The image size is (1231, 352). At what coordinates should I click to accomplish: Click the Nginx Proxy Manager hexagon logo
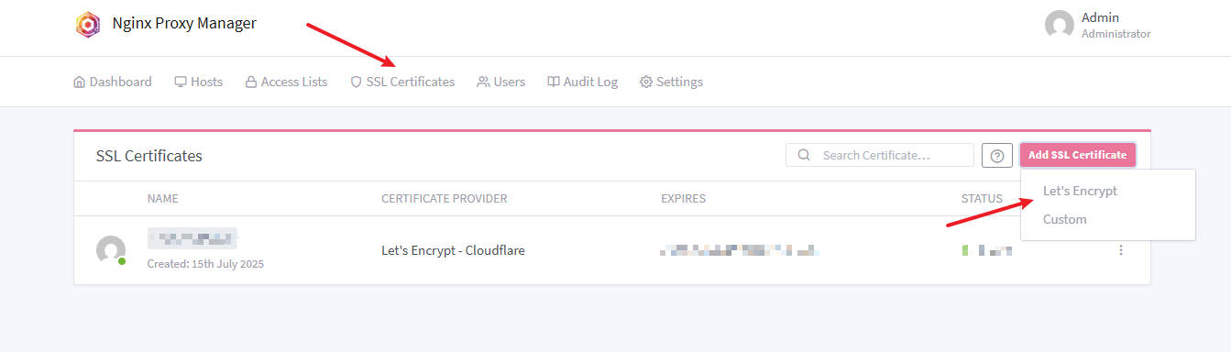pos(87,25)
